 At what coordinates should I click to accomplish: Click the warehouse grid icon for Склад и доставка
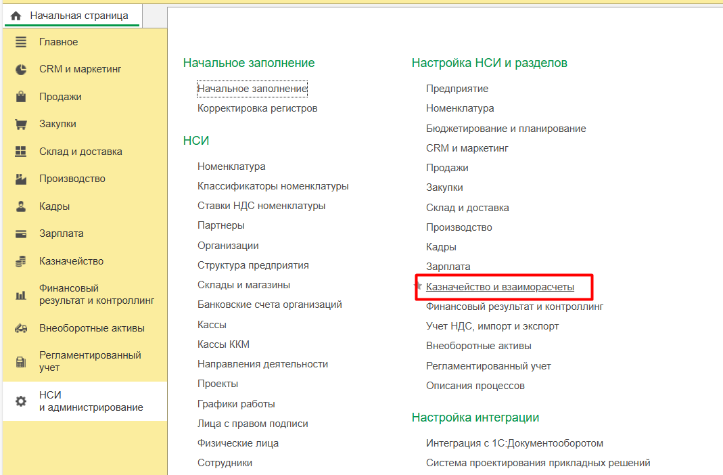point(21,152)
